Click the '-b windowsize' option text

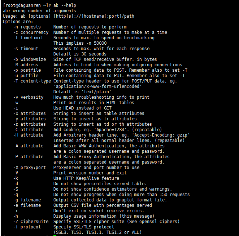(x=30, y=59)
